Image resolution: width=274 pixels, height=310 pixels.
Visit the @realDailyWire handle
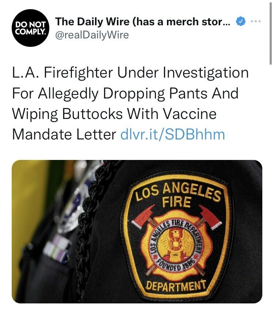(92, 35)
